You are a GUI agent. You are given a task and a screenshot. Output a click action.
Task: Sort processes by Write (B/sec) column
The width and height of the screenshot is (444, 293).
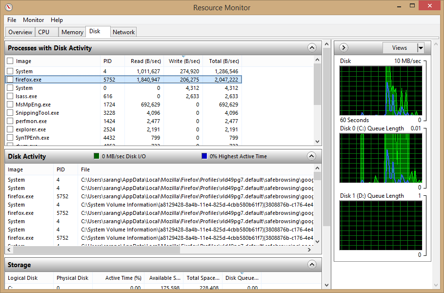[183, 61]
